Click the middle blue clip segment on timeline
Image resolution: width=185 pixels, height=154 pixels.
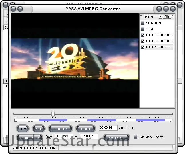pyautogui.click(x=102, y=120)
